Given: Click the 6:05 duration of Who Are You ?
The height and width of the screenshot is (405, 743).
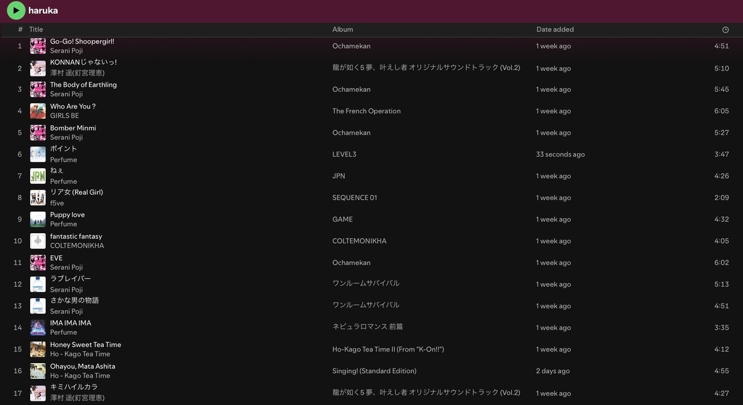Looking at the screenshot, I should coord(722,111).
